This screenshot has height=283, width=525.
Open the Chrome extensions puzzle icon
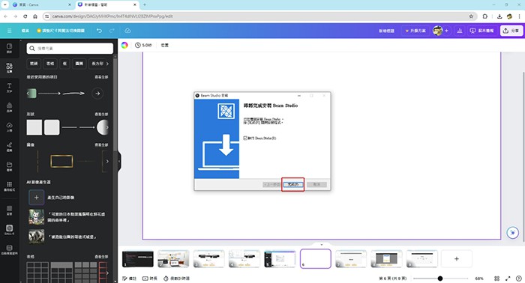pos(485,16)
